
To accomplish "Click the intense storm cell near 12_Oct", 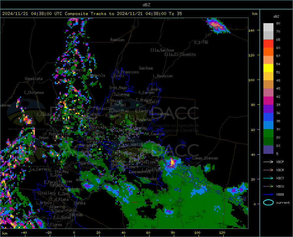I will point(172,162).
